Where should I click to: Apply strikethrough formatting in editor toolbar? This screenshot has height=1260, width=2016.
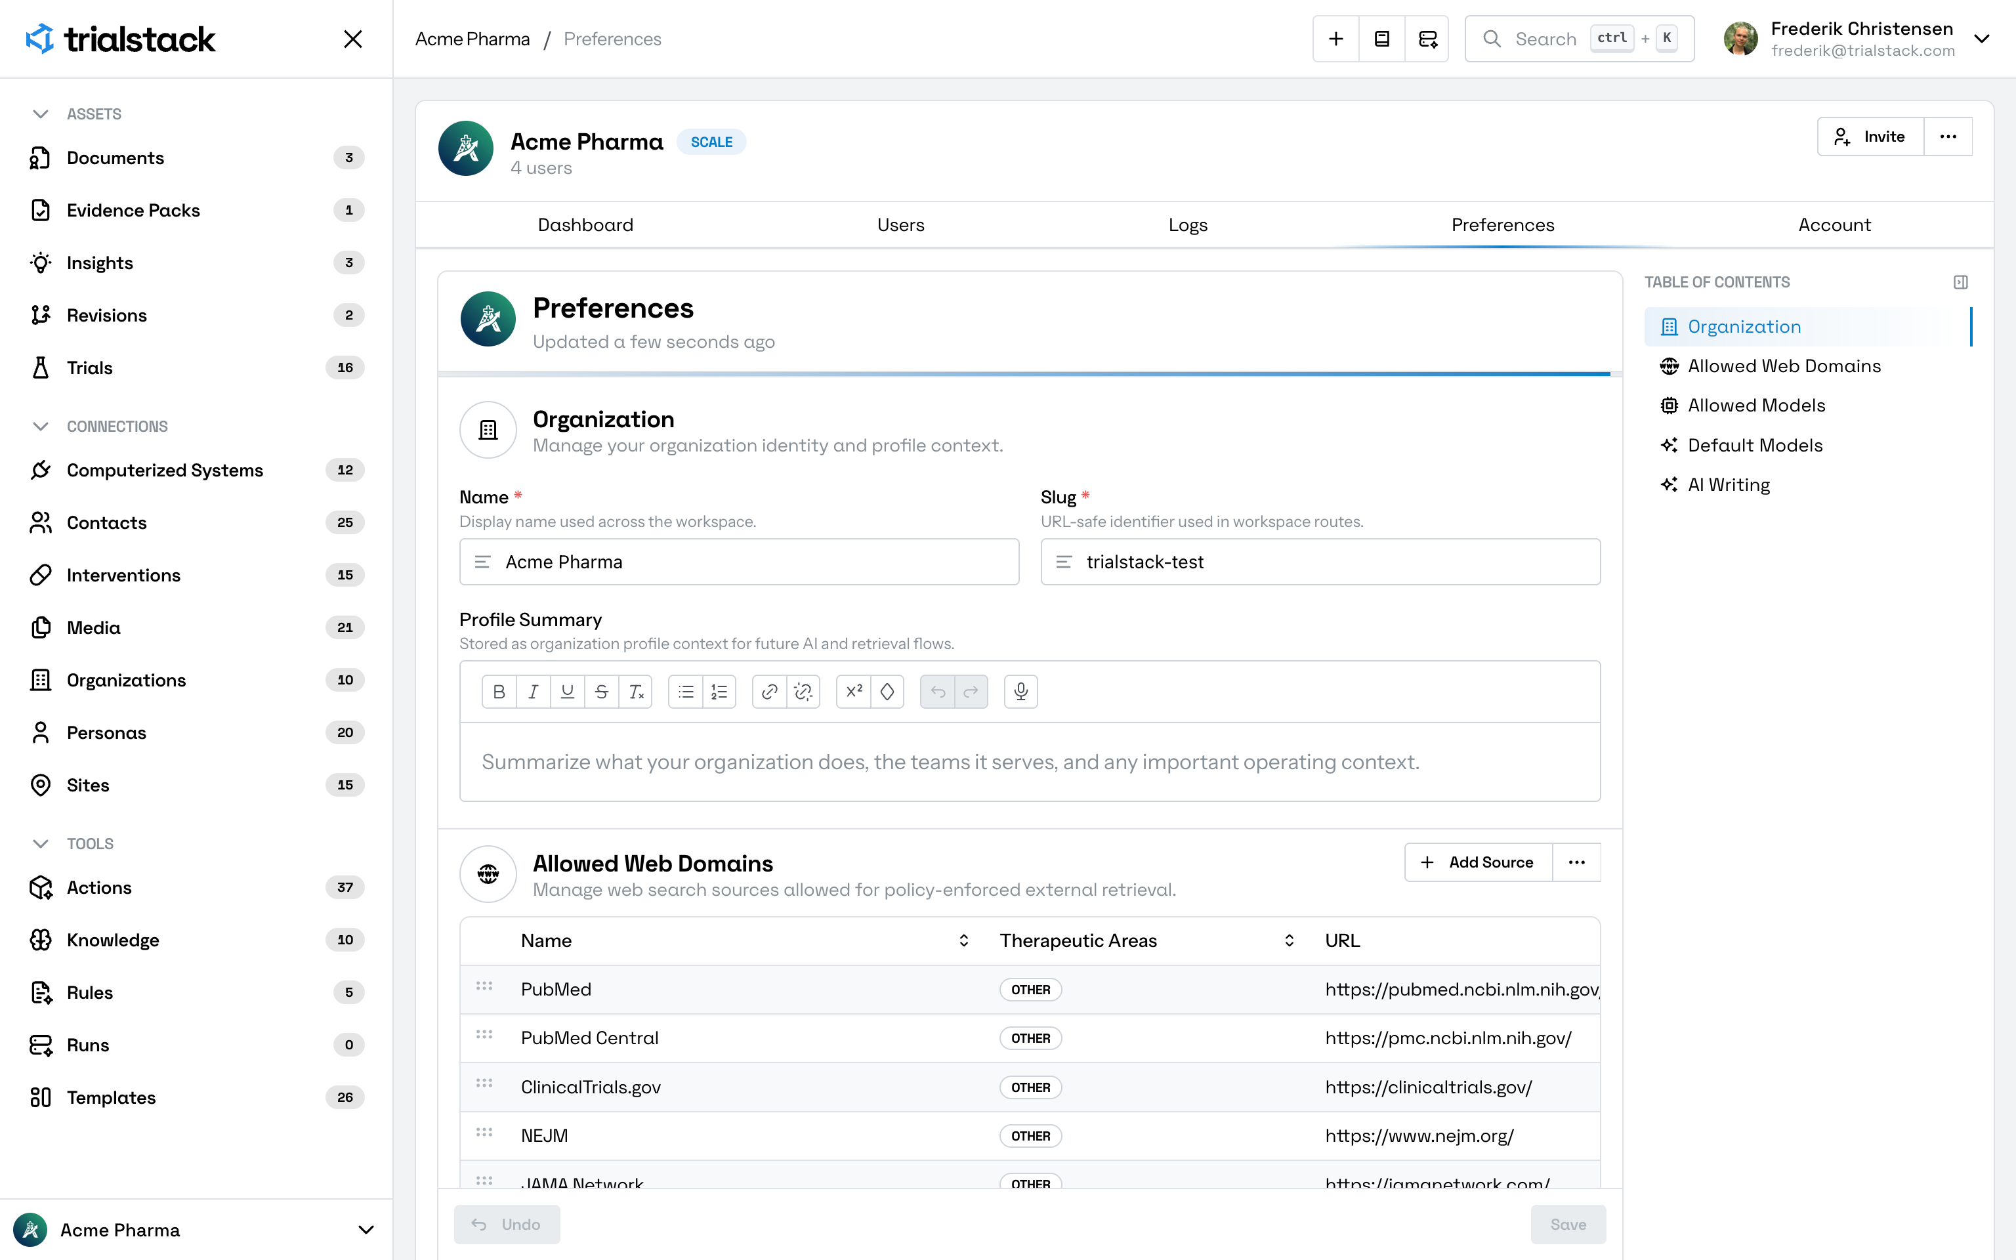tap(602, 692)
